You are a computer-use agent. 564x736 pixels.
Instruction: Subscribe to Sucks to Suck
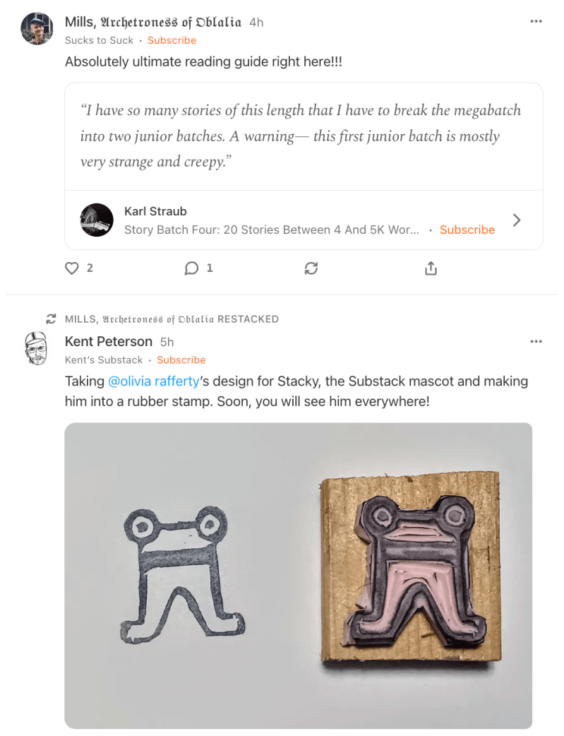pyautogui.click(x=172, y=40)
